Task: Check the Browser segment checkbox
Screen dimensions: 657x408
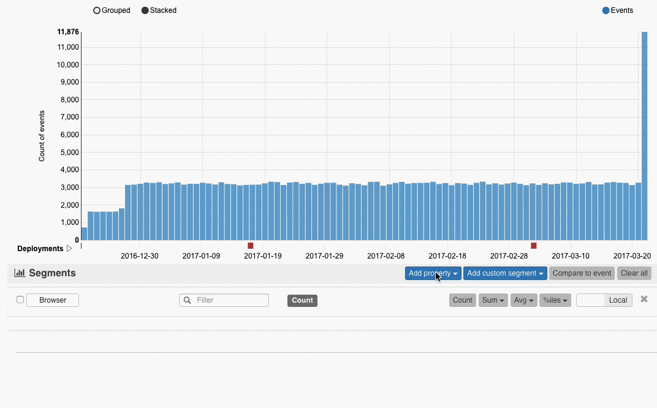Action: click(20, 300)
